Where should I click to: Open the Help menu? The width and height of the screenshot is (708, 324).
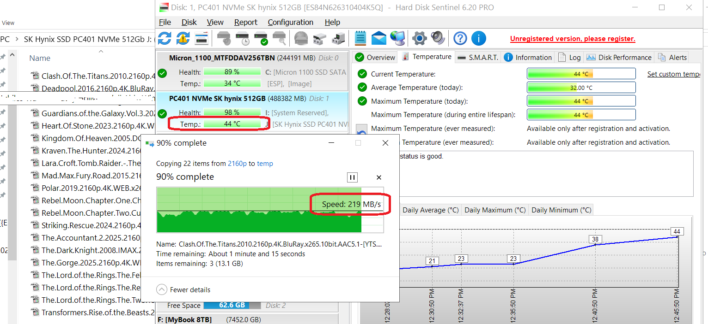332,22
